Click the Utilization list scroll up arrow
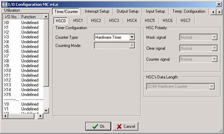This screenshot has width=224, height=134. point(46,17)
